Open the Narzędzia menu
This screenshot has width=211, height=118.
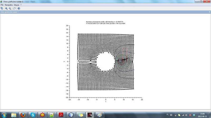point(9,5)
